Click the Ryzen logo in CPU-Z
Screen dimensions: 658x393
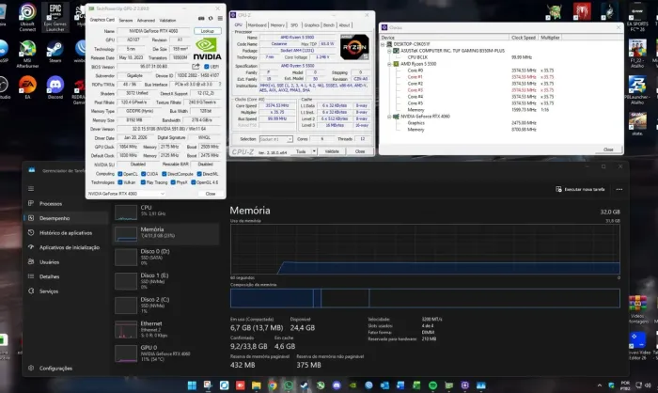pyautogui.click(x=354, y=47)
